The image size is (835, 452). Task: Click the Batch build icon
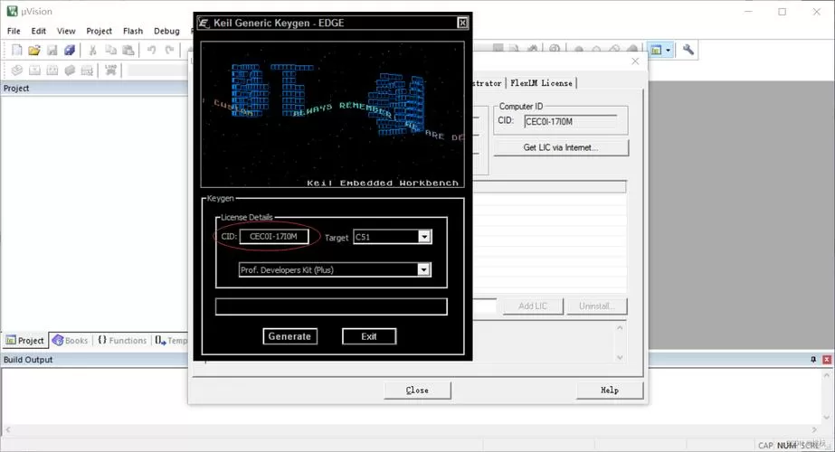pyautogui.click(x=70, y=71)
